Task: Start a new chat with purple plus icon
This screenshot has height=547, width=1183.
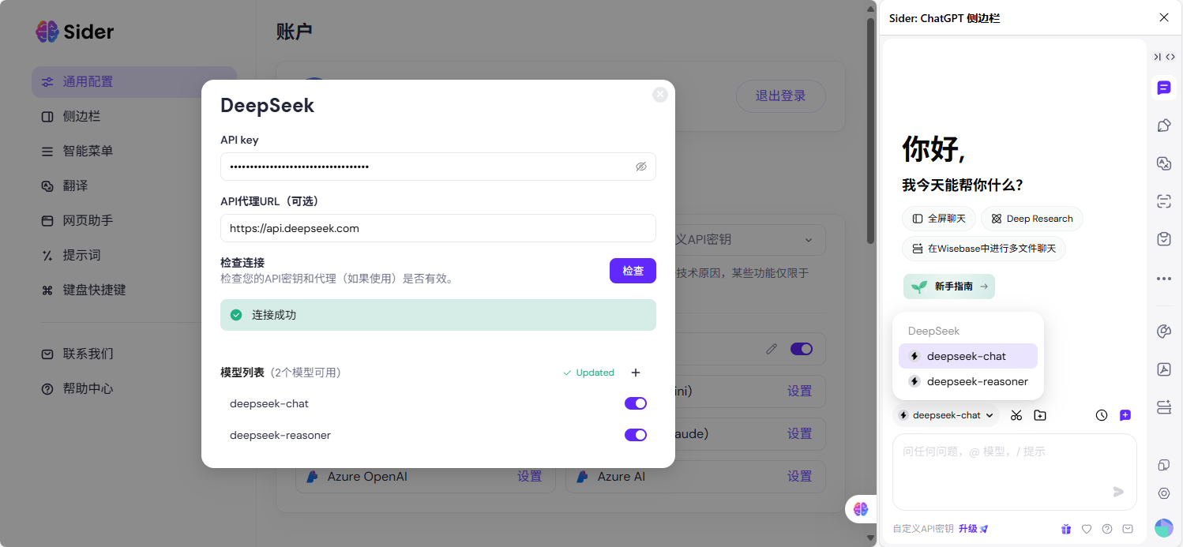Action: point(1125,415)
